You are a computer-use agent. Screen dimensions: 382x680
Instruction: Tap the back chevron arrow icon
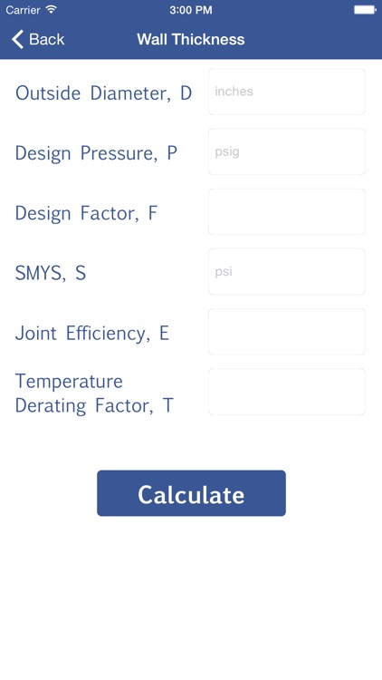click(17, 40)
